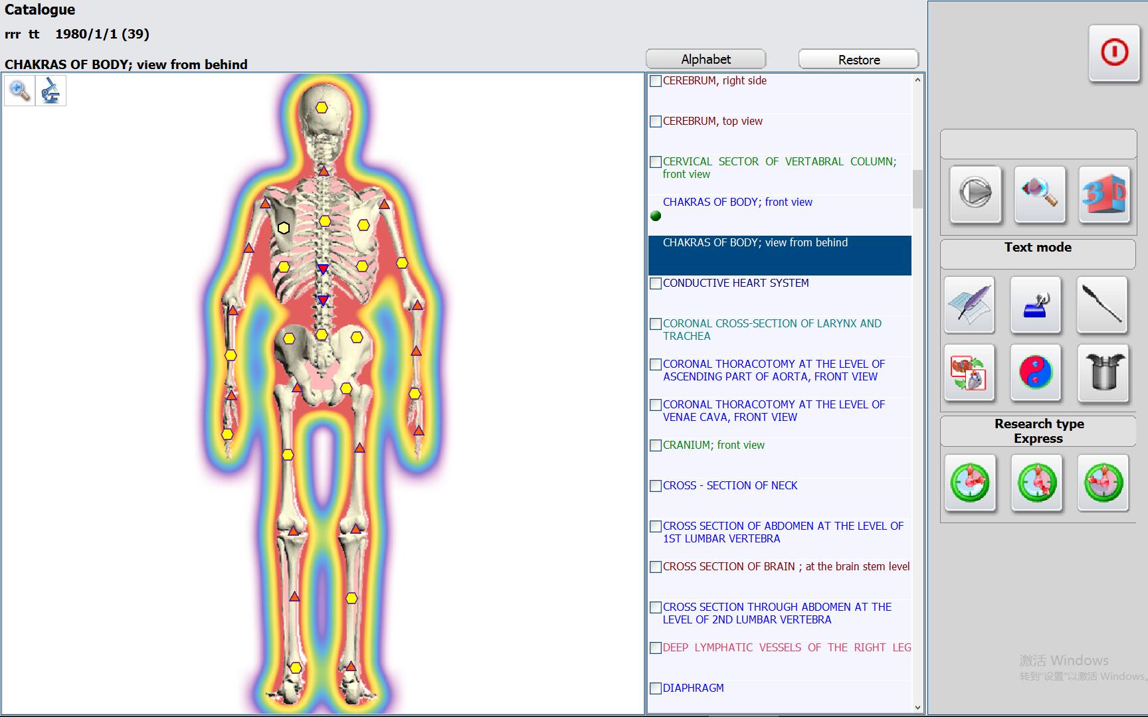This screenshot has height=717, width=1148.
Task: Click the metal pot with handles icon
Action: click(x=1103, y=372)
